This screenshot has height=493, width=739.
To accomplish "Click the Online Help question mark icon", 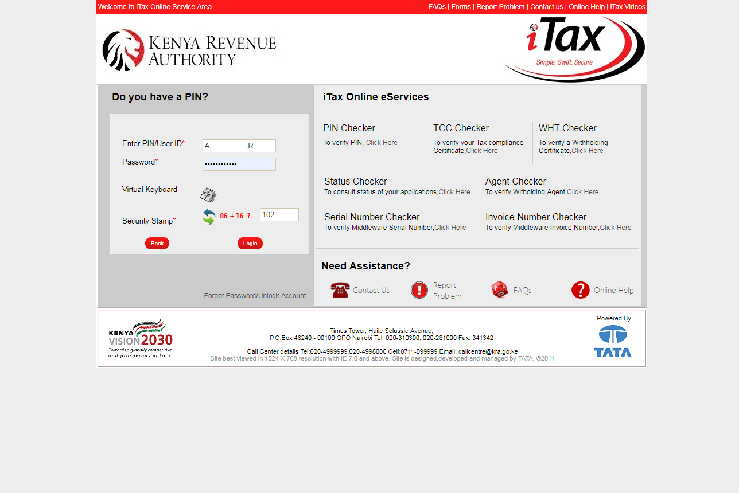I will click(x=581, y=290).
